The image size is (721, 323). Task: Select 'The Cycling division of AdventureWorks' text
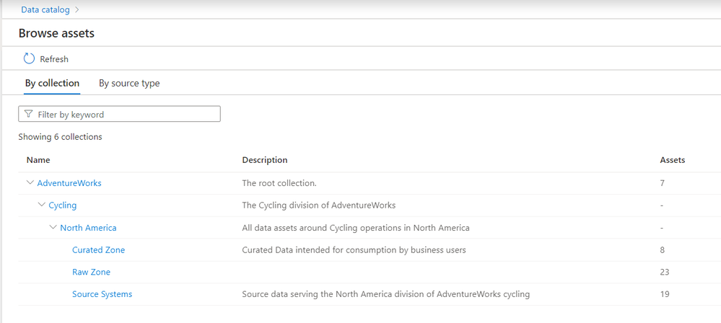pos(319,205)
